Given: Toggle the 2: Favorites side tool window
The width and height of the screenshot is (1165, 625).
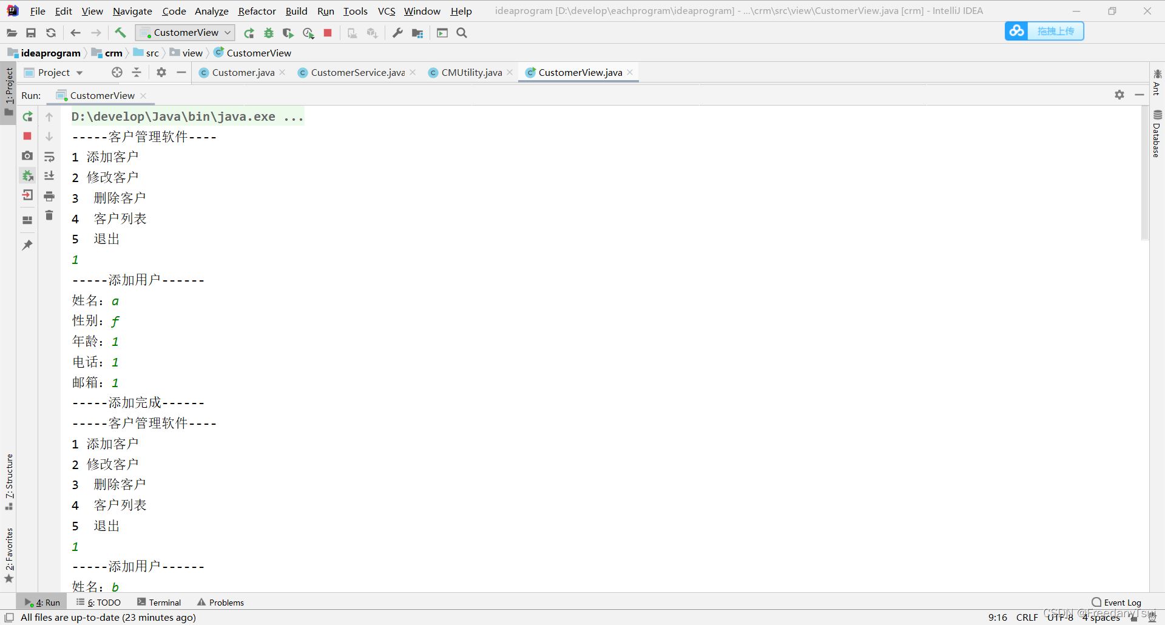Looking at the screenshot, I should point(8,555).
